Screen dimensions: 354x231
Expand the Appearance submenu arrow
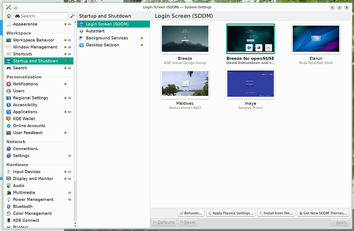[x=70, y=24]
